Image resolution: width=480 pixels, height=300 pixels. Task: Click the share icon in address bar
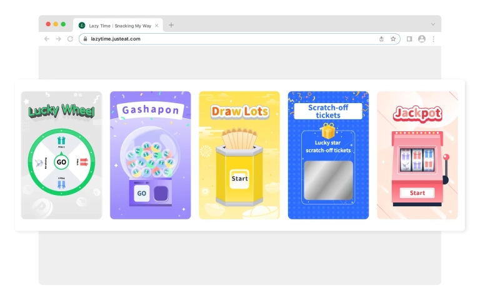tap(381, 39)
